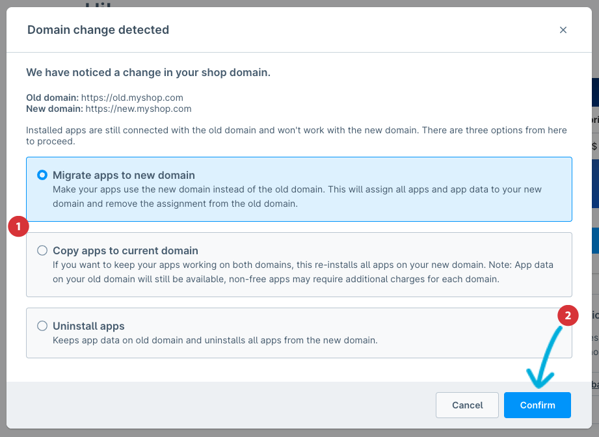
Task: Click the Domain change detected title
Action: pos(98,30)
